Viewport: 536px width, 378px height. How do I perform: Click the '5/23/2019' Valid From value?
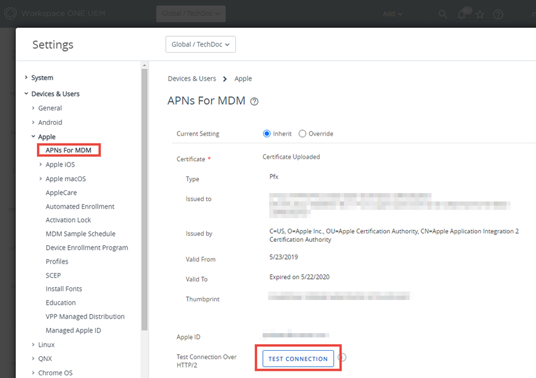[284, 257]
